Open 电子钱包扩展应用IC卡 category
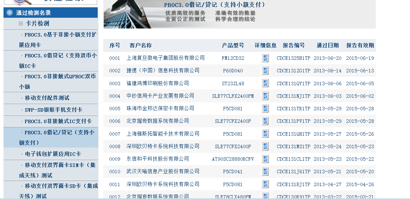The image size is (410, 199). (x=53, y=154)
